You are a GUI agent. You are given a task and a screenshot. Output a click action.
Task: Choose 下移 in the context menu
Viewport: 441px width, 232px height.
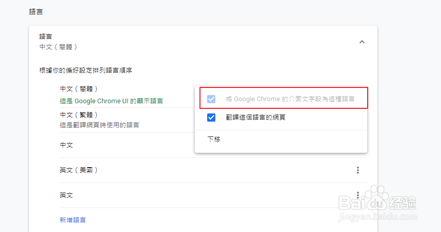(214, 140)
